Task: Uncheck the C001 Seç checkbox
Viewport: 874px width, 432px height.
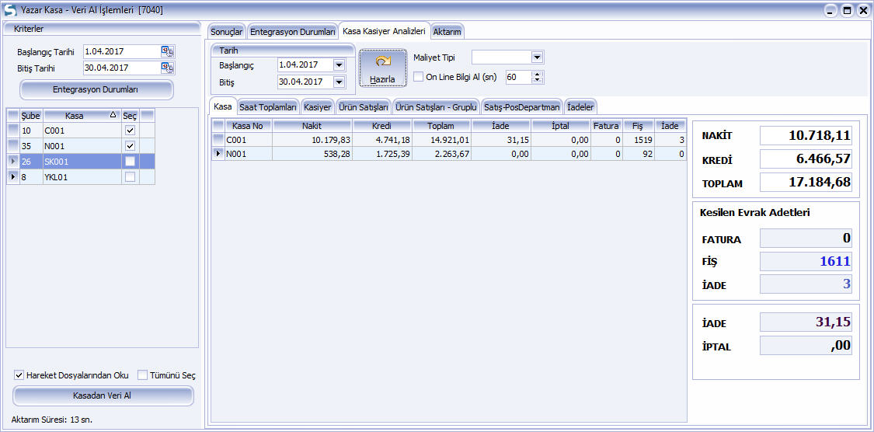Action: click(x=130, y=131)
